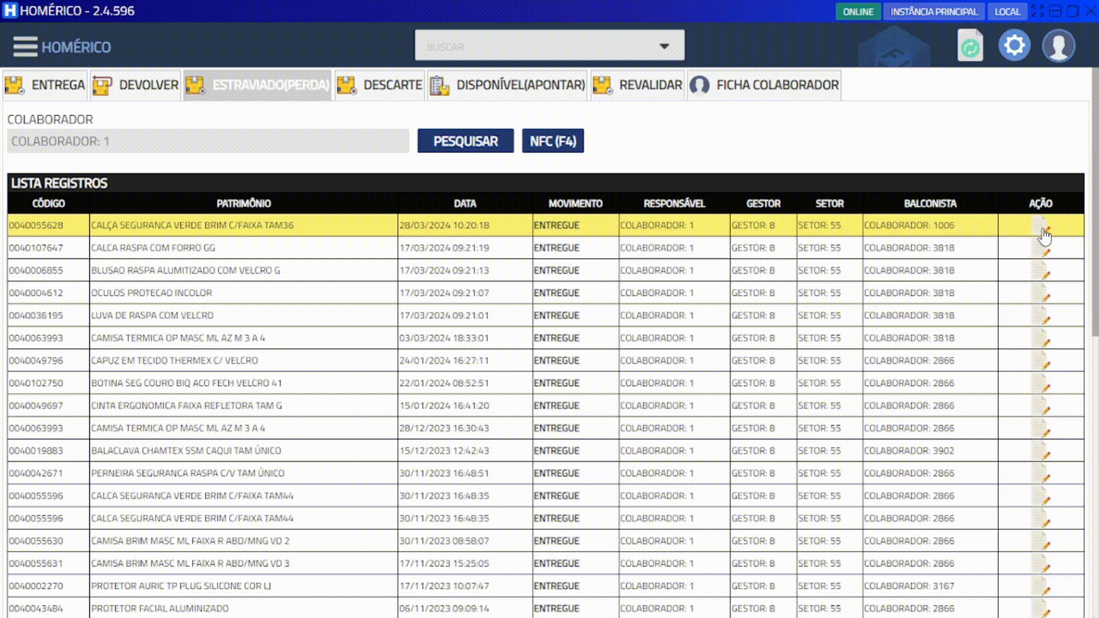The image size is (1099, 618).
Task: Click edit icon for CALCA RASPA COM FORRO GG
Action: point(1041,248)
